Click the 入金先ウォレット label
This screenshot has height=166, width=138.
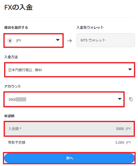(90, 28)
